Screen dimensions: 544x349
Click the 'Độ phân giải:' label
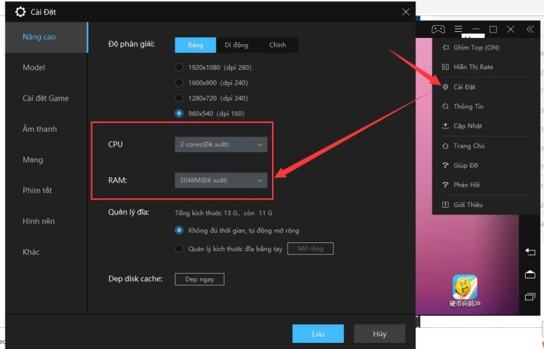click(x=131, y=44)
